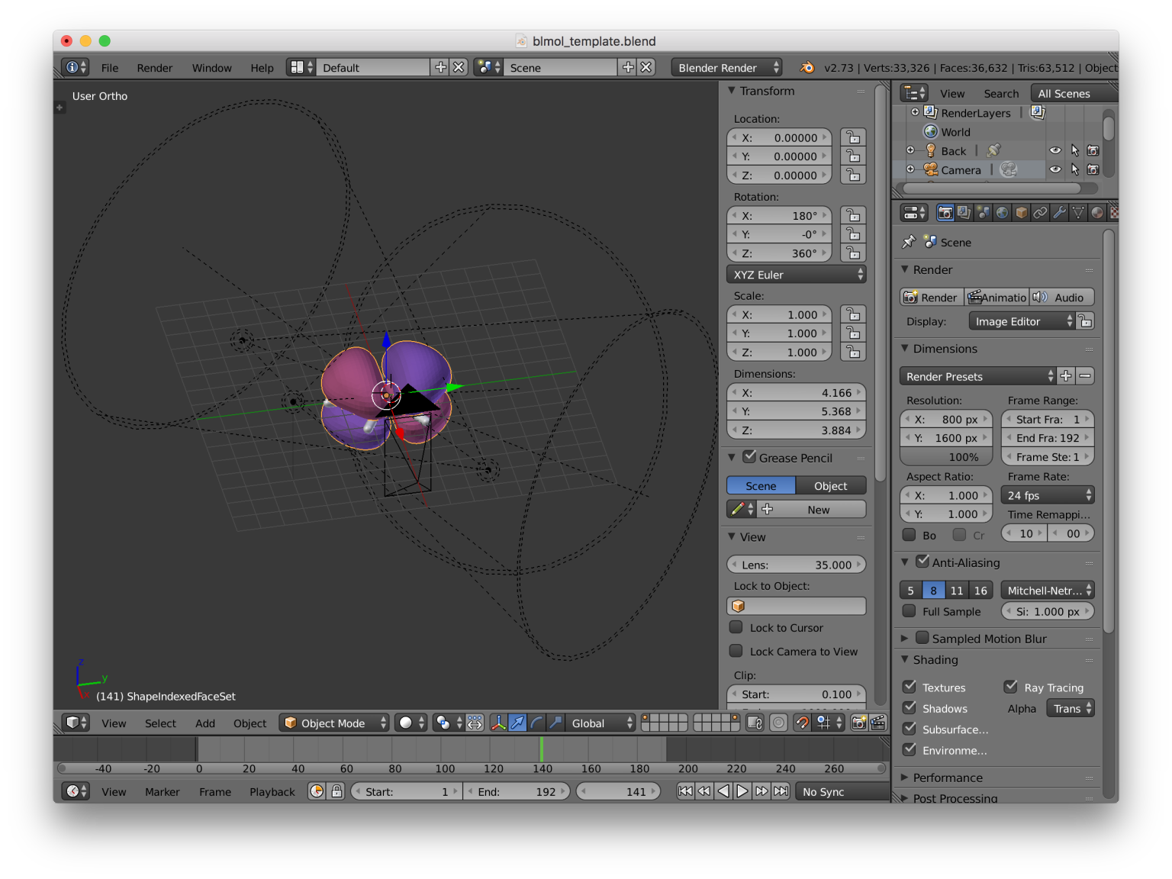Disable the Ray Tracing checkbox
Screen dimensions: 1172x879
pyautogui.click(x=1011, y=686)
